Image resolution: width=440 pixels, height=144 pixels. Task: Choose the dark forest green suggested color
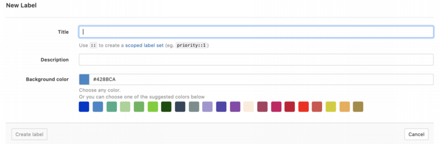click(166, 107)
